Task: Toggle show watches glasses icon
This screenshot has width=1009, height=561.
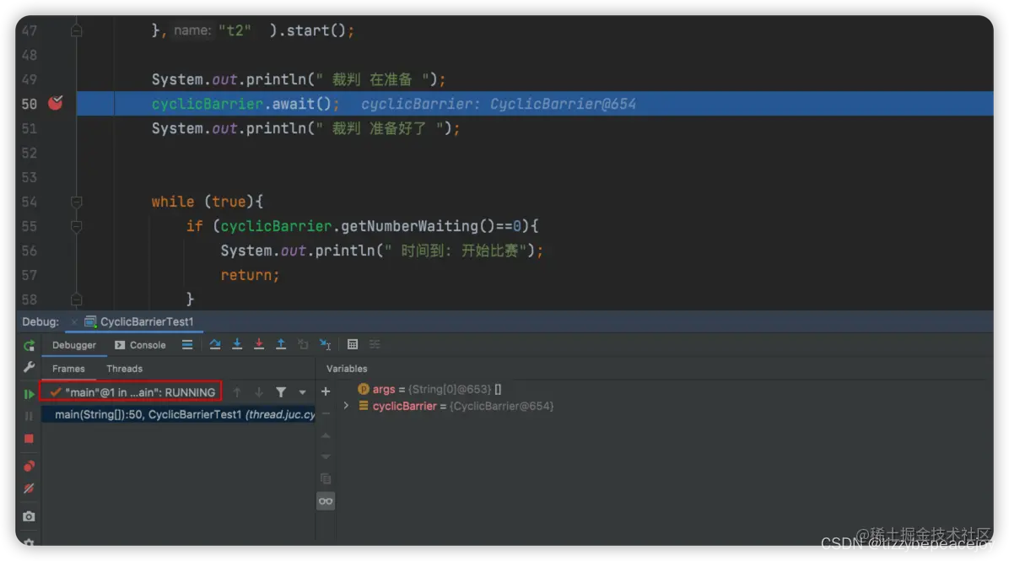Action: click(326, 501)
